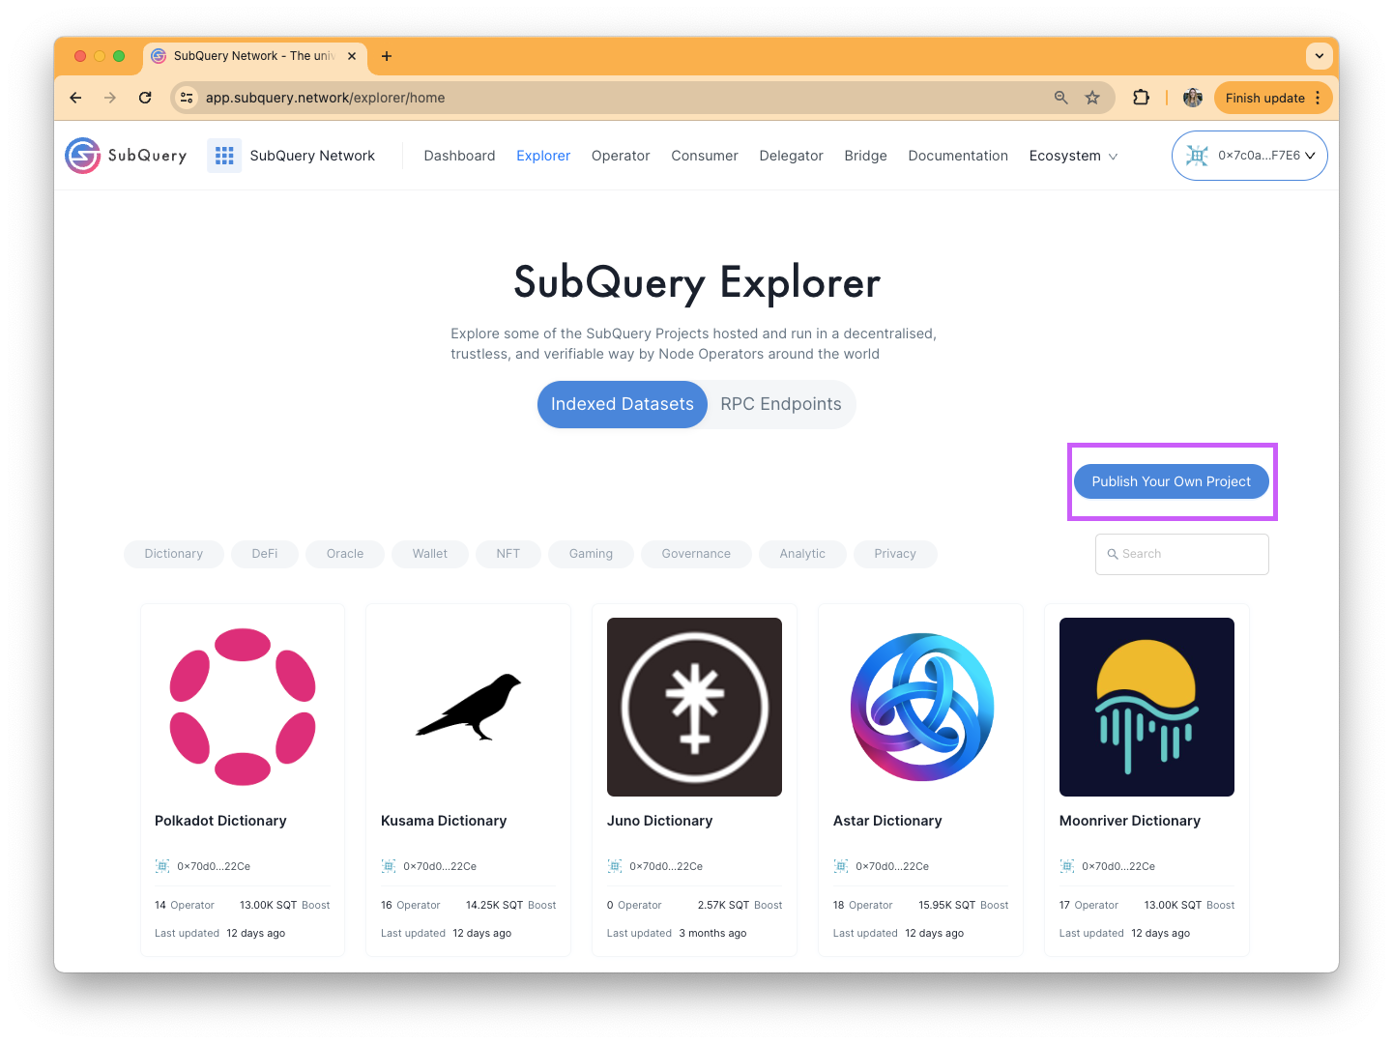Open the Juno Dictionary title
1393x1044 pixels.
(659, 821)
